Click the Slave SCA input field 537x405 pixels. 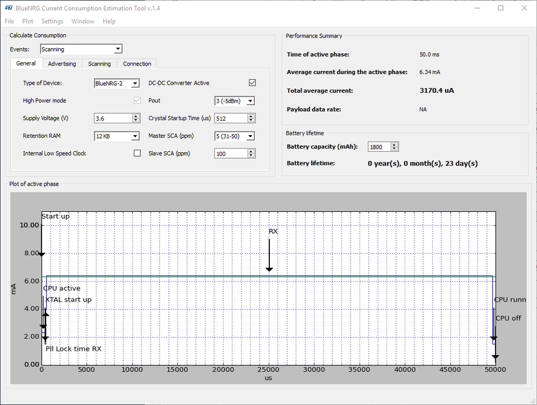click(231, 153)
